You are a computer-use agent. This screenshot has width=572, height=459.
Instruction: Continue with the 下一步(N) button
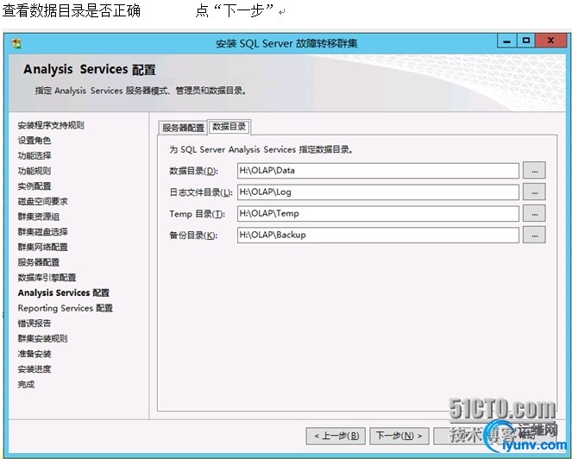tap(399, 436)
